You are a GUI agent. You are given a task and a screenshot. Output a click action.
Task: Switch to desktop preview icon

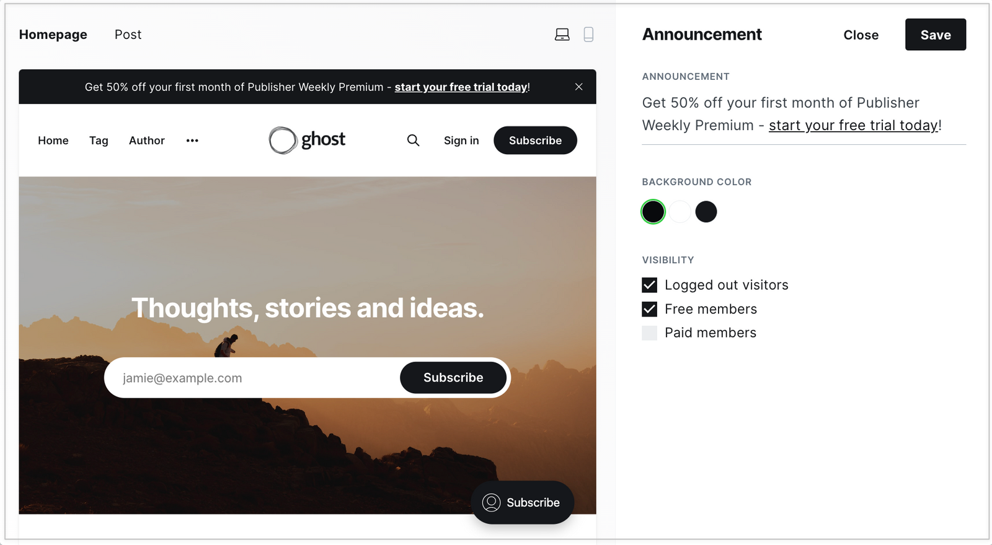pos(562,35)
